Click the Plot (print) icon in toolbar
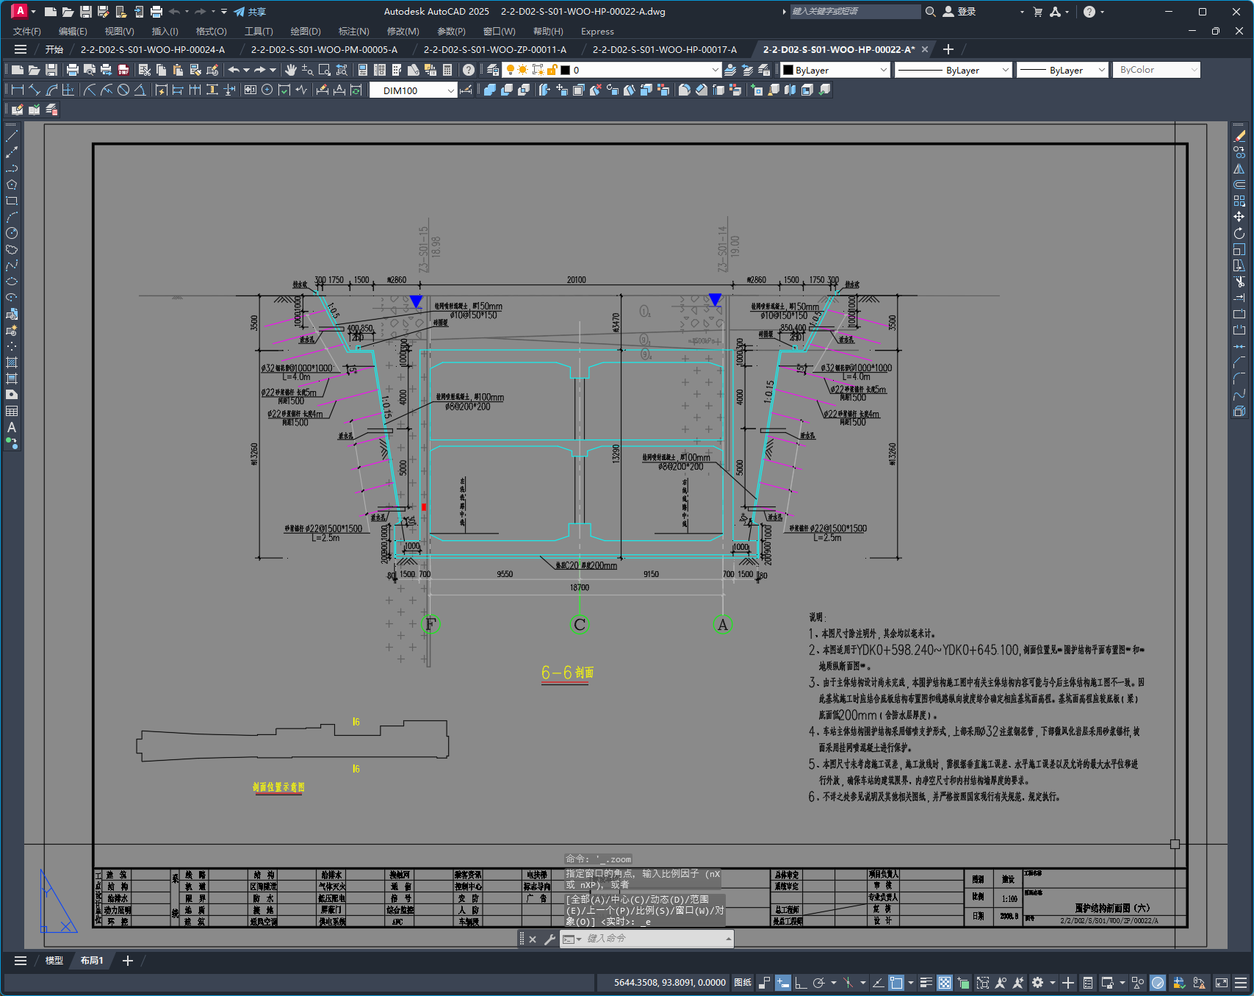This screenshot has width=1254, height=996. point(72,70)
